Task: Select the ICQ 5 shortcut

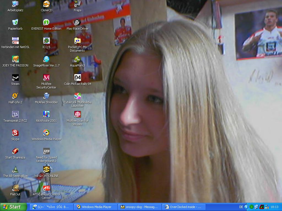Action: click(x=46, y=41)
